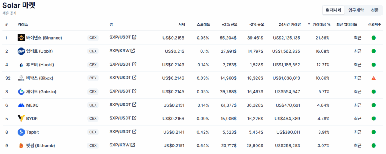Click the Gate.io exchange logo icon
Viewport: 386px width, 154px height.
pos(21,92)
